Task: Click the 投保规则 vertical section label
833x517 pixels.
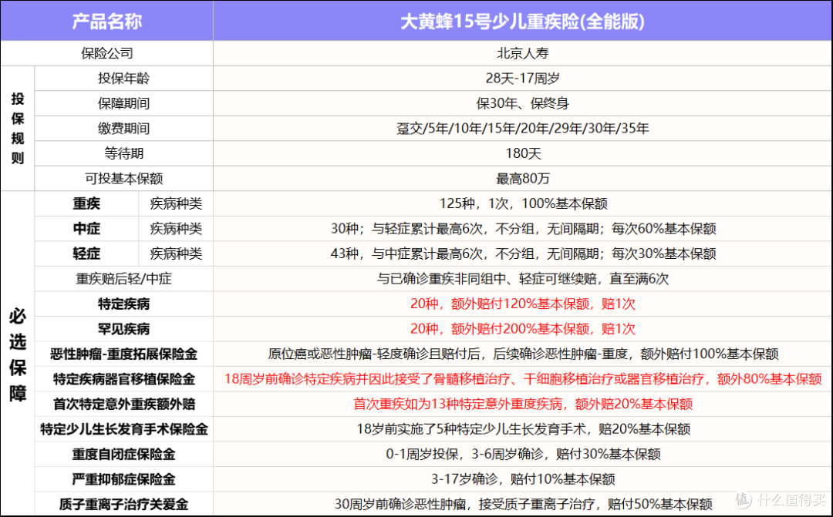Action: (18, 128)
